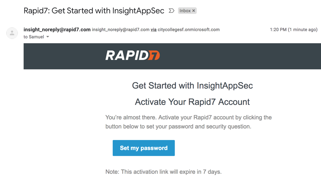
Task: Expand recipient details arrow next to Samuel
Action: [48, 37]
